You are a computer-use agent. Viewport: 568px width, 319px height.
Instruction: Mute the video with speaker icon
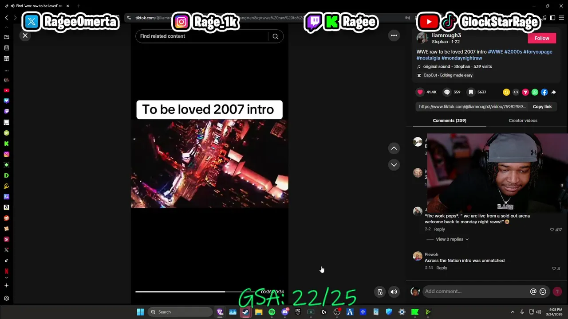[394, 292]
